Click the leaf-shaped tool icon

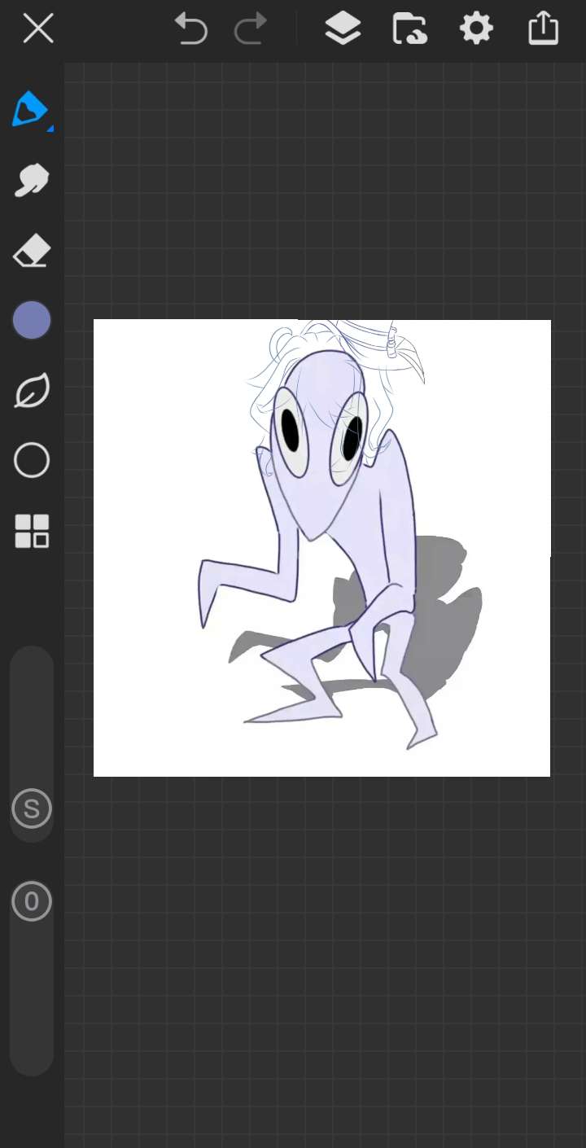pos(32,391)
